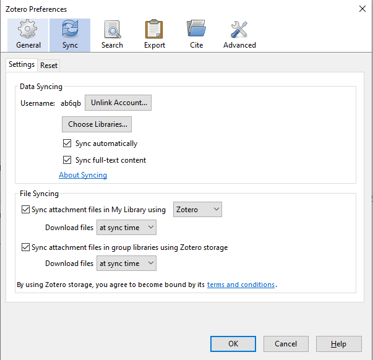Open the General preferences pane
Screen dimensions: 373x360
pos(28,35)
